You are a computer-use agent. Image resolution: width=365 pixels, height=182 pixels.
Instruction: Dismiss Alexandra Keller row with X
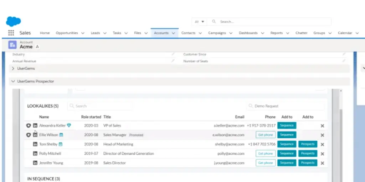tap(322, 126)
